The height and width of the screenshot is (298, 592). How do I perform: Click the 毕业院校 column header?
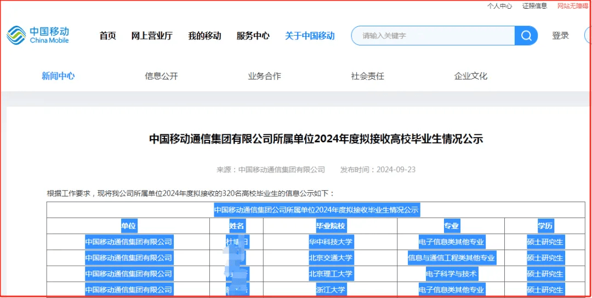331,226
